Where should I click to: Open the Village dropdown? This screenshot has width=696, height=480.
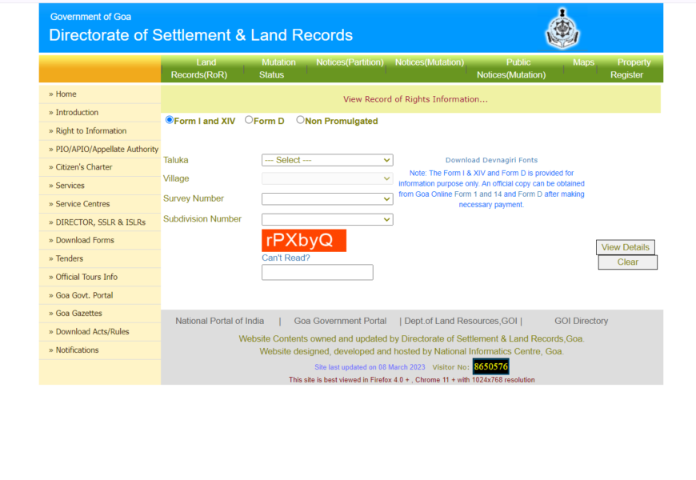[x=327, y=178]
